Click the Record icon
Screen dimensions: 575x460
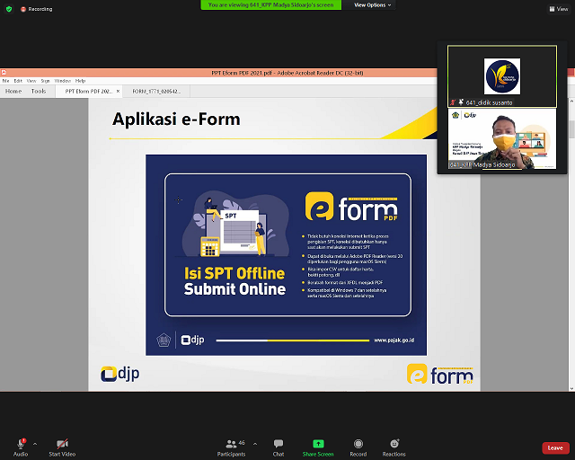[x=358, y=443]
